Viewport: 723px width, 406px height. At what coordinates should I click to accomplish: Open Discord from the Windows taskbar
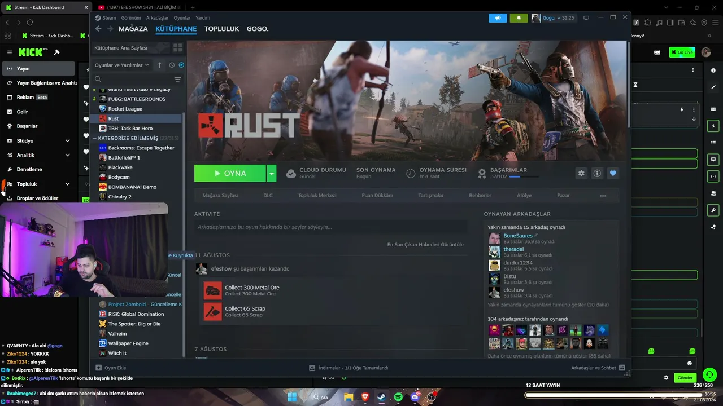click(x=416, y=397)
